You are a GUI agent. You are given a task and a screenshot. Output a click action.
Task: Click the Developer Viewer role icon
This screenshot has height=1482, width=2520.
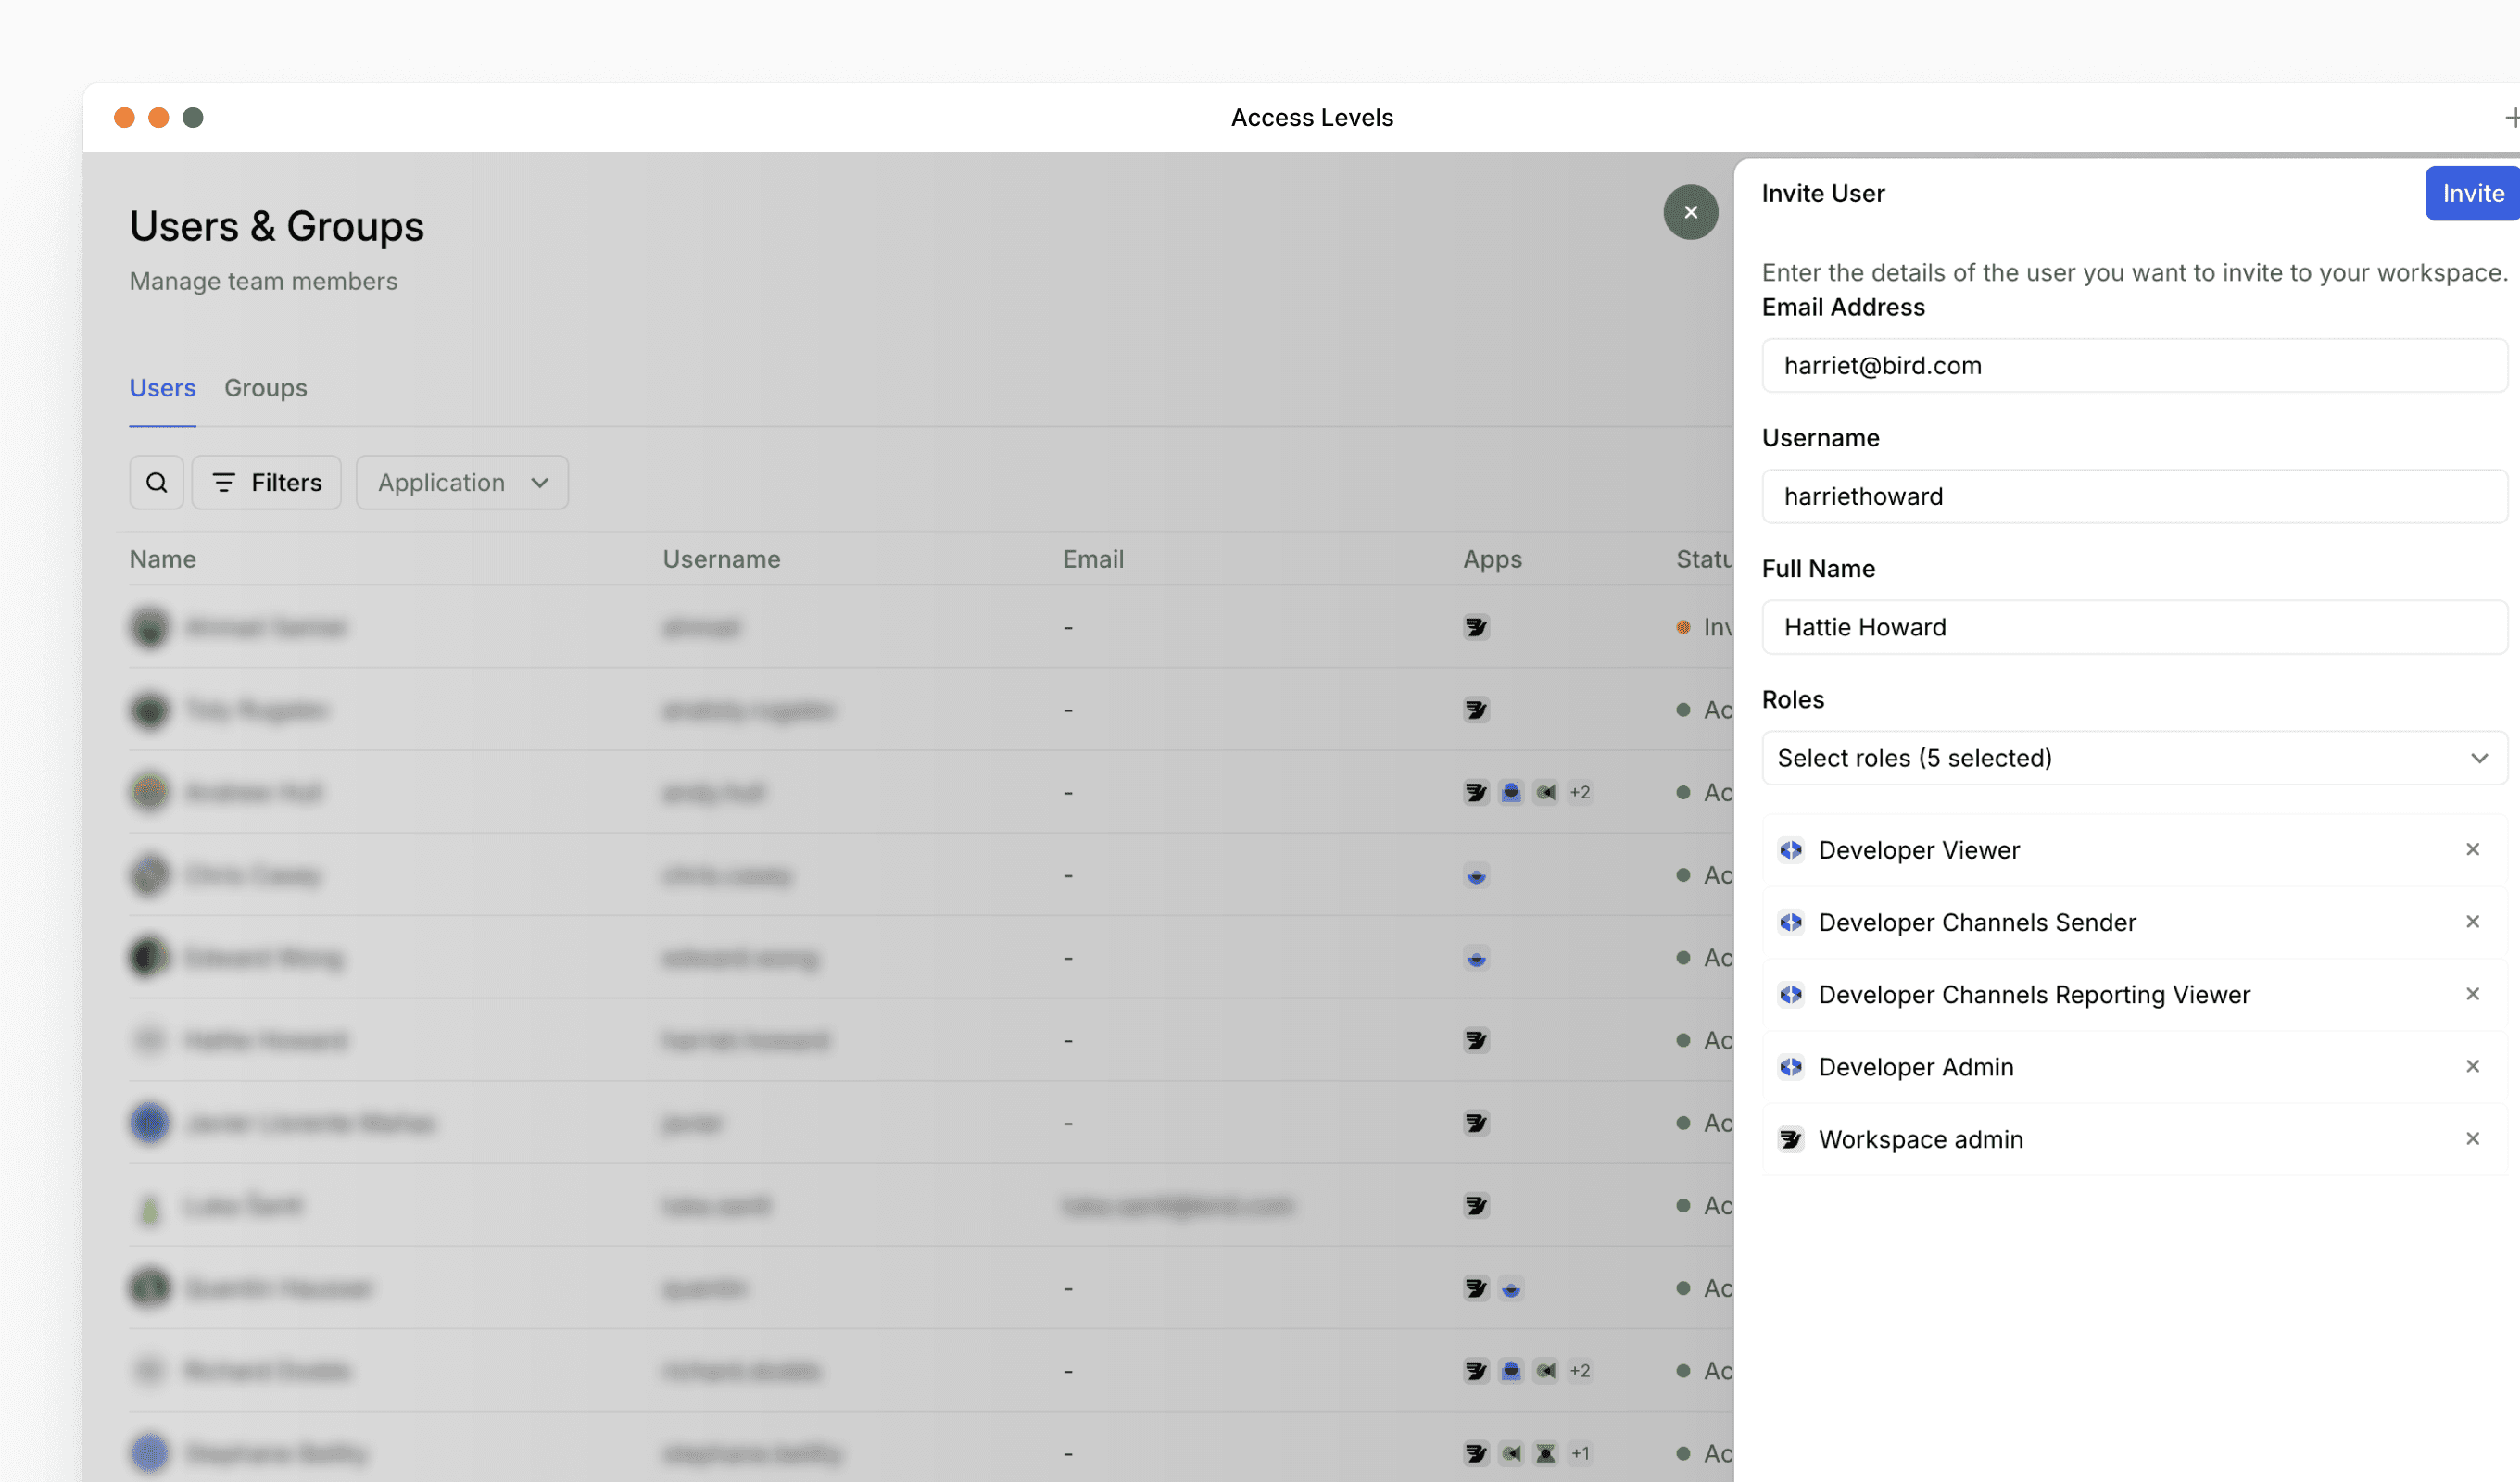1790,850
